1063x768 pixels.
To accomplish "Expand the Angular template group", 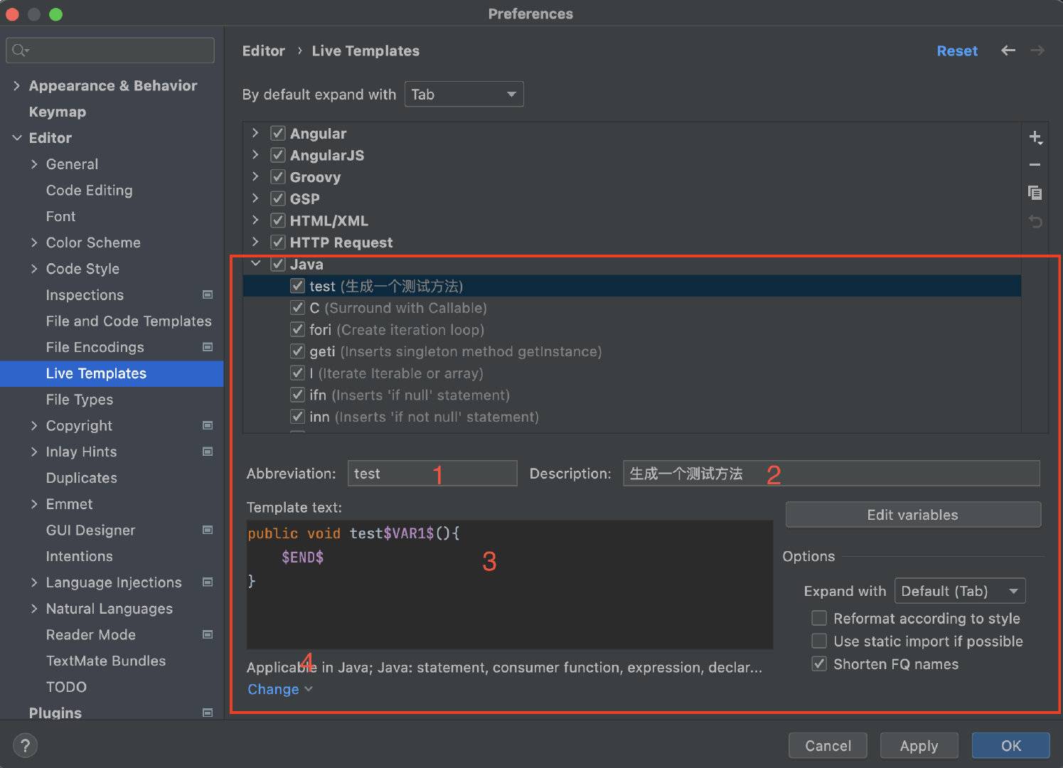I will (x=255, y=133).
